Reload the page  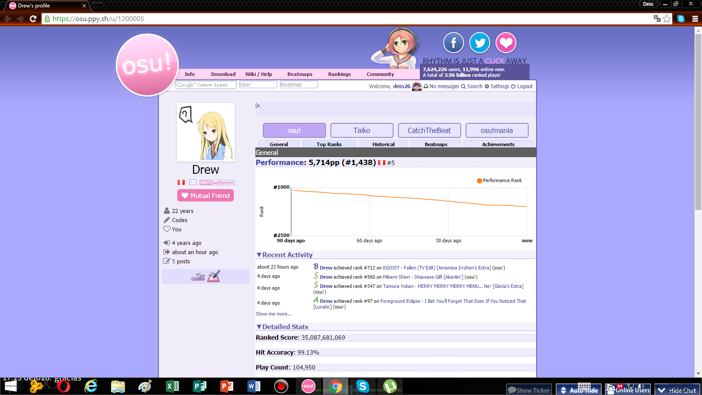(x=33, y=18)
